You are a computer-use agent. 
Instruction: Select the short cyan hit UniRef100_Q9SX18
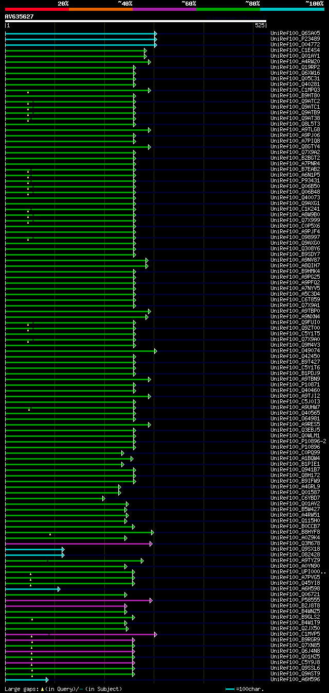click(x=296, y=549)
